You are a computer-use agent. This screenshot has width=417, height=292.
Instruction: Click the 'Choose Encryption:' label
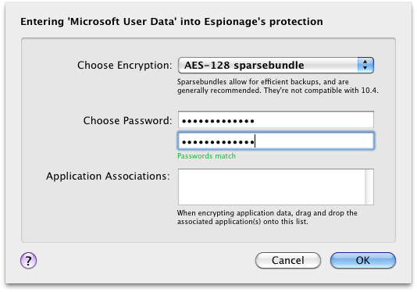tap(125, 66)
